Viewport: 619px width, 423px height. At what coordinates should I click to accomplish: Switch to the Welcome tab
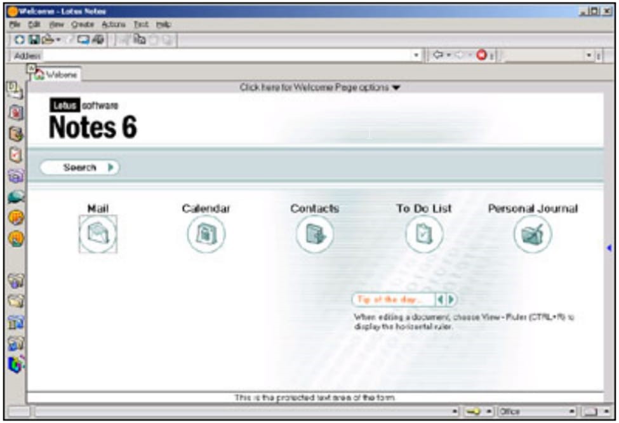click(56, 74)
